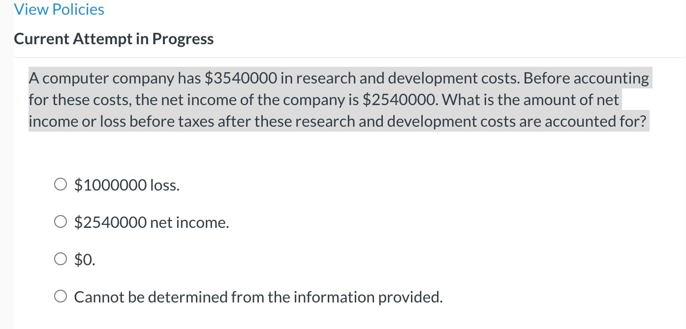Screen dimensions: 686x329
Task: Click the "$1000000 loss." answer label text
Action: (x=126, y=185)
